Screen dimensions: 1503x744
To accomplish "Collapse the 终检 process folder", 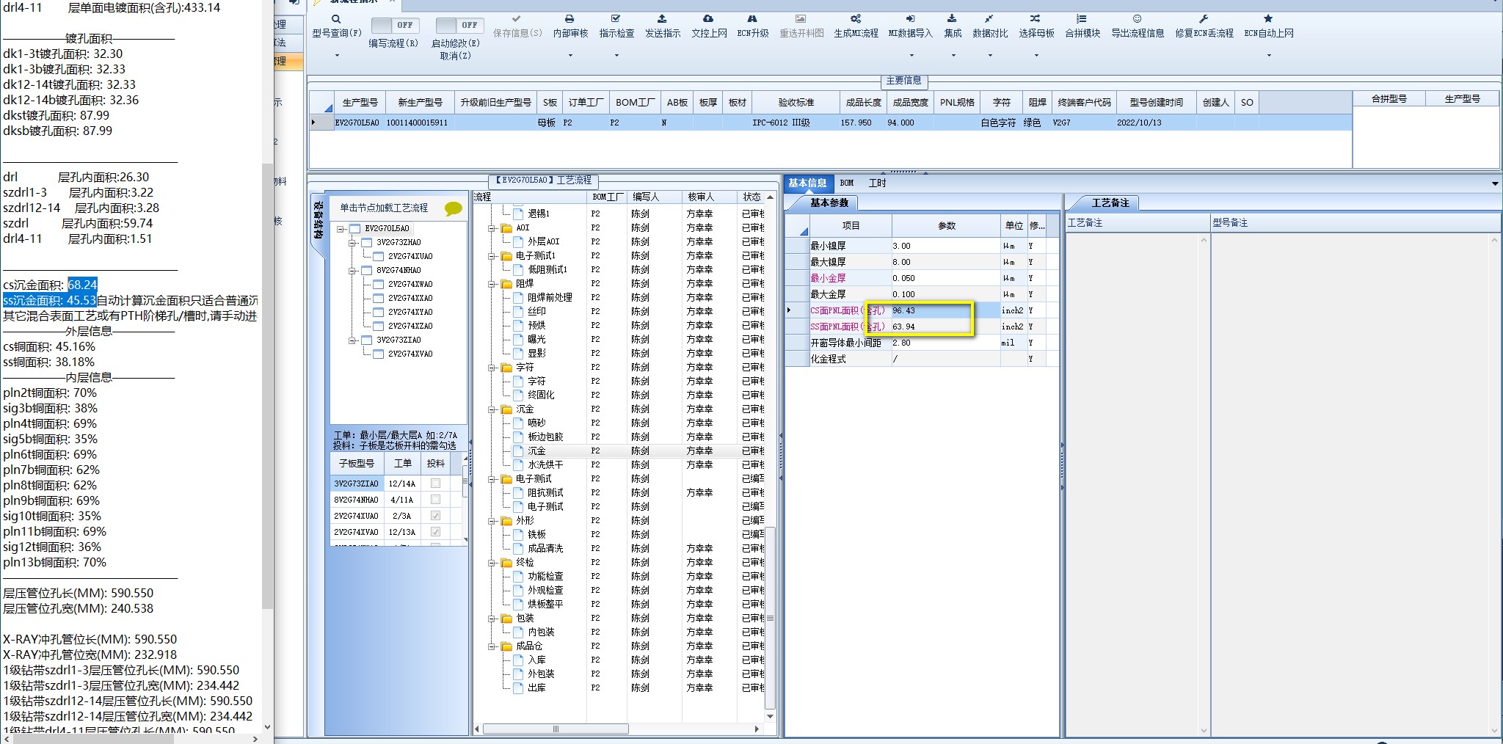I will coord(492,563).
